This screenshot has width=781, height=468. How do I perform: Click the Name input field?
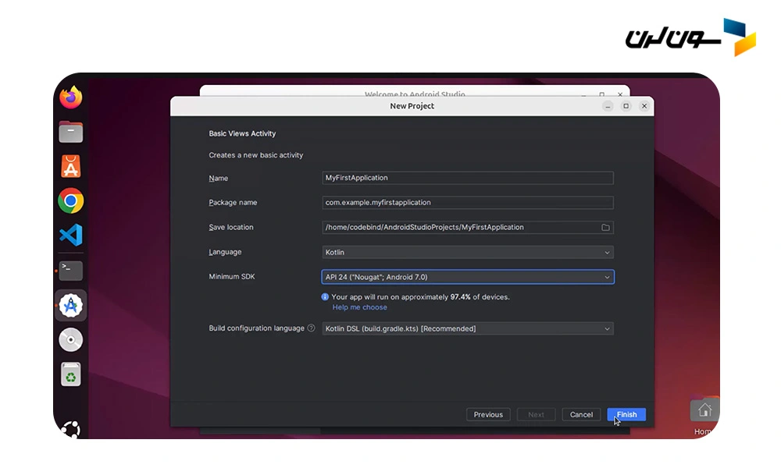(468, 178)
